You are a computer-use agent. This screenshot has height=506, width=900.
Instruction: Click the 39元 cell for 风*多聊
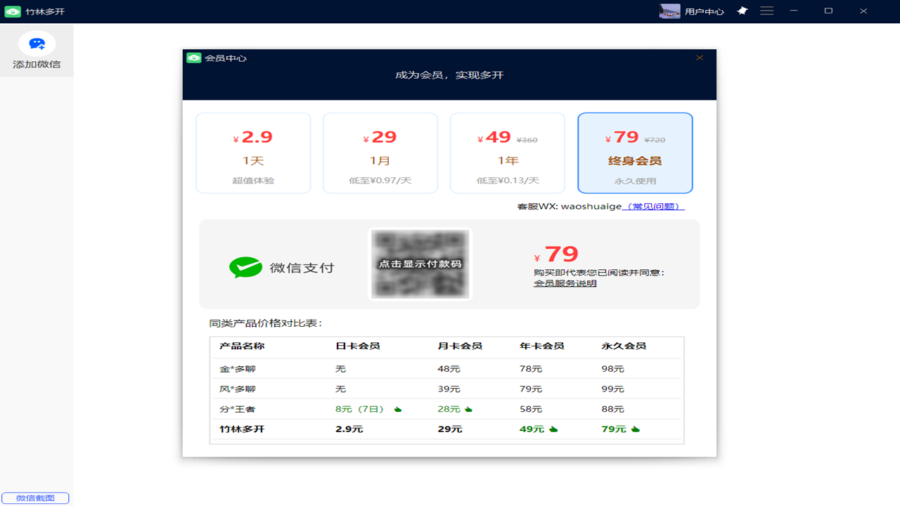click(449, 389)
